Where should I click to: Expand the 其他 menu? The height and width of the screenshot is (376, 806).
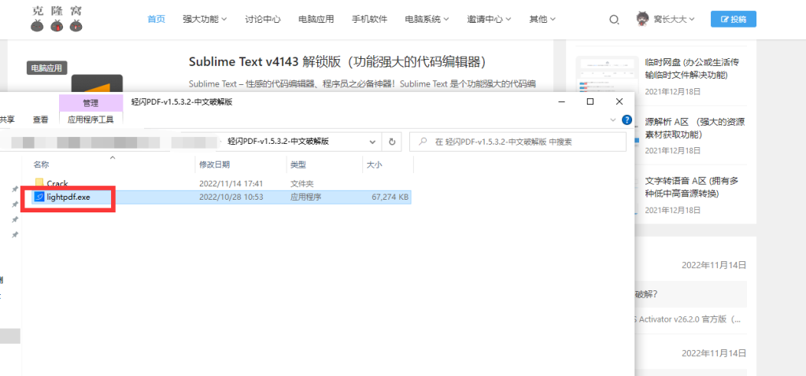[542, 20]
